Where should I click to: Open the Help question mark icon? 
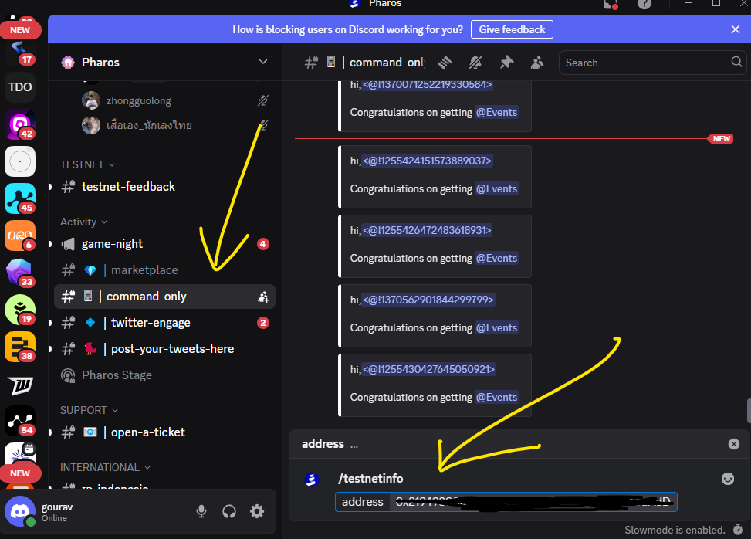click(644, 4)
